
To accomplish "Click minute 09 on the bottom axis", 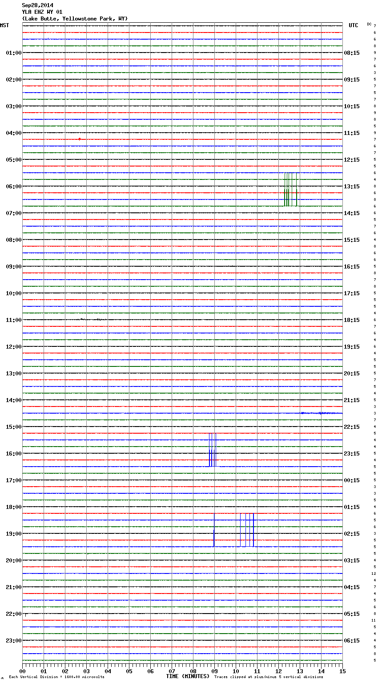I will pos(214,671).
